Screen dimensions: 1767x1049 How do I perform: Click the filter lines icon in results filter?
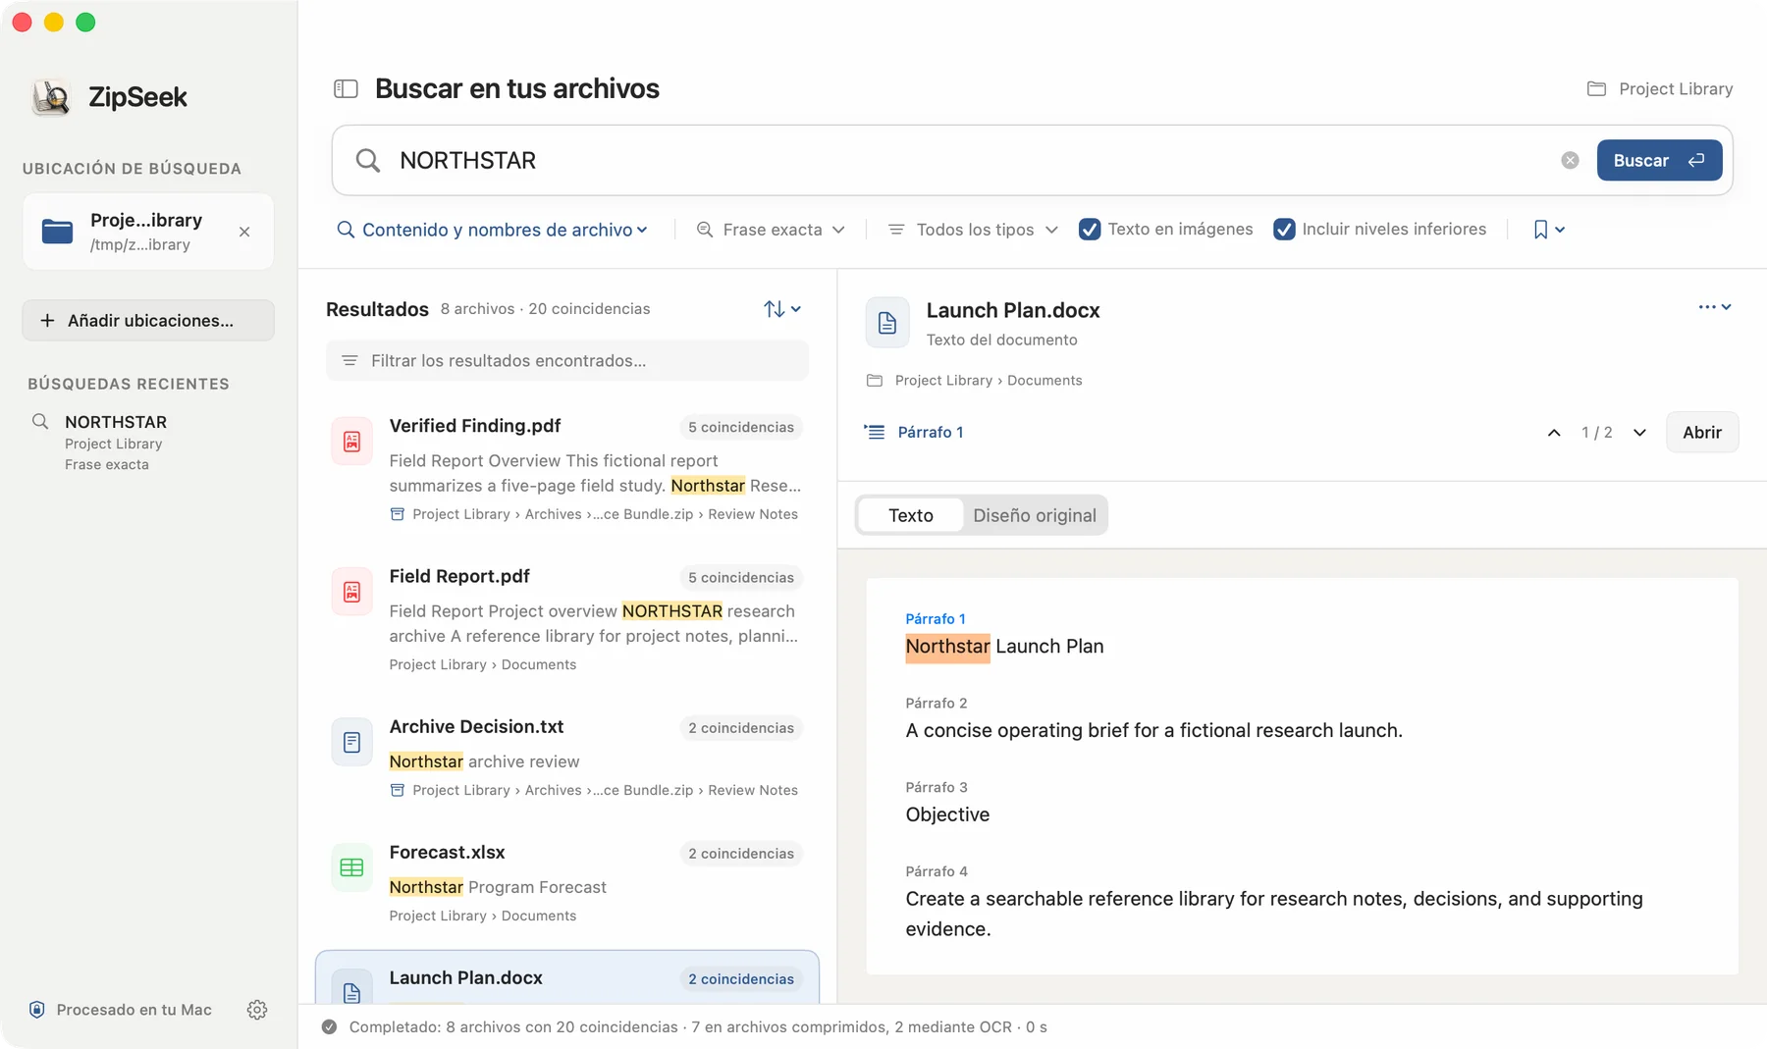(349, 361)
